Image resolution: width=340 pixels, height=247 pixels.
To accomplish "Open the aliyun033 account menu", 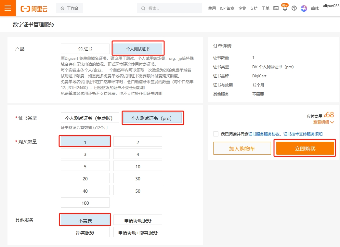I will tap(331, 6).
